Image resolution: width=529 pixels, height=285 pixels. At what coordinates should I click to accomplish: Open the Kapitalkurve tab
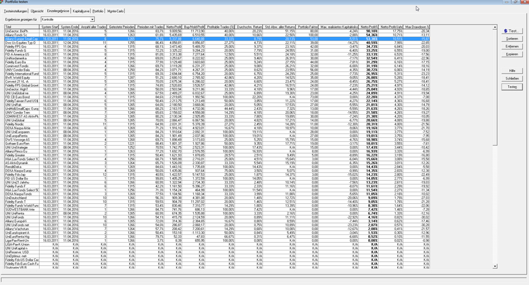(81, 11)
